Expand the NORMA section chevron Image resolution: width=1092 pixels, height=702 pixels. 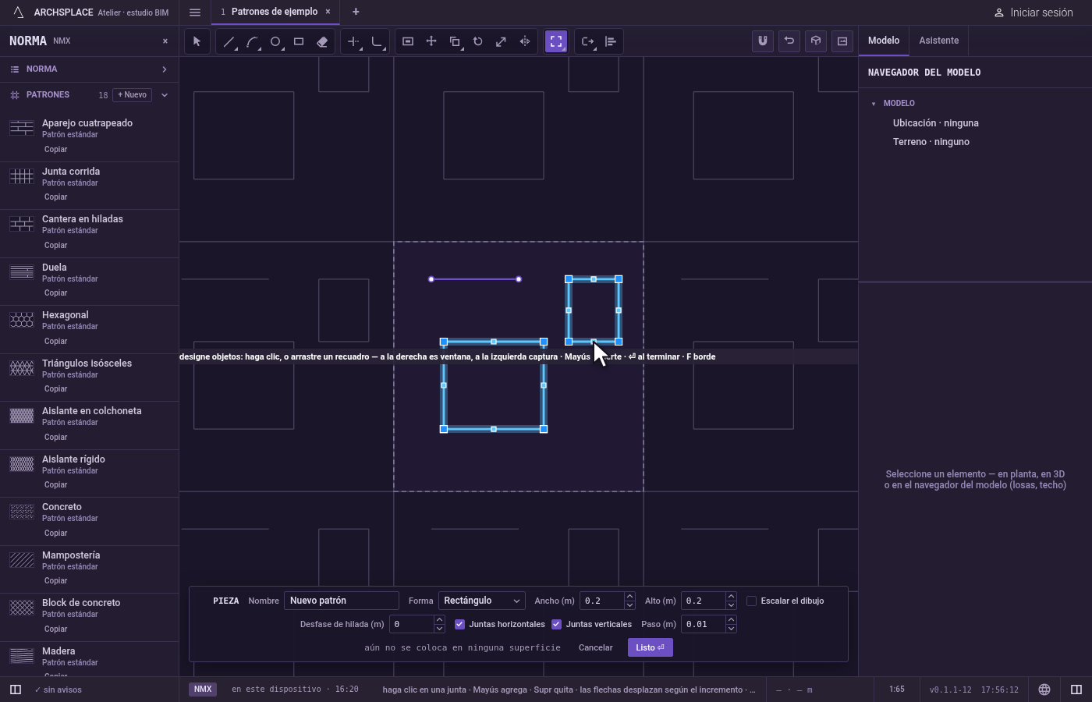pyautogui.click(x=165, y=69)
